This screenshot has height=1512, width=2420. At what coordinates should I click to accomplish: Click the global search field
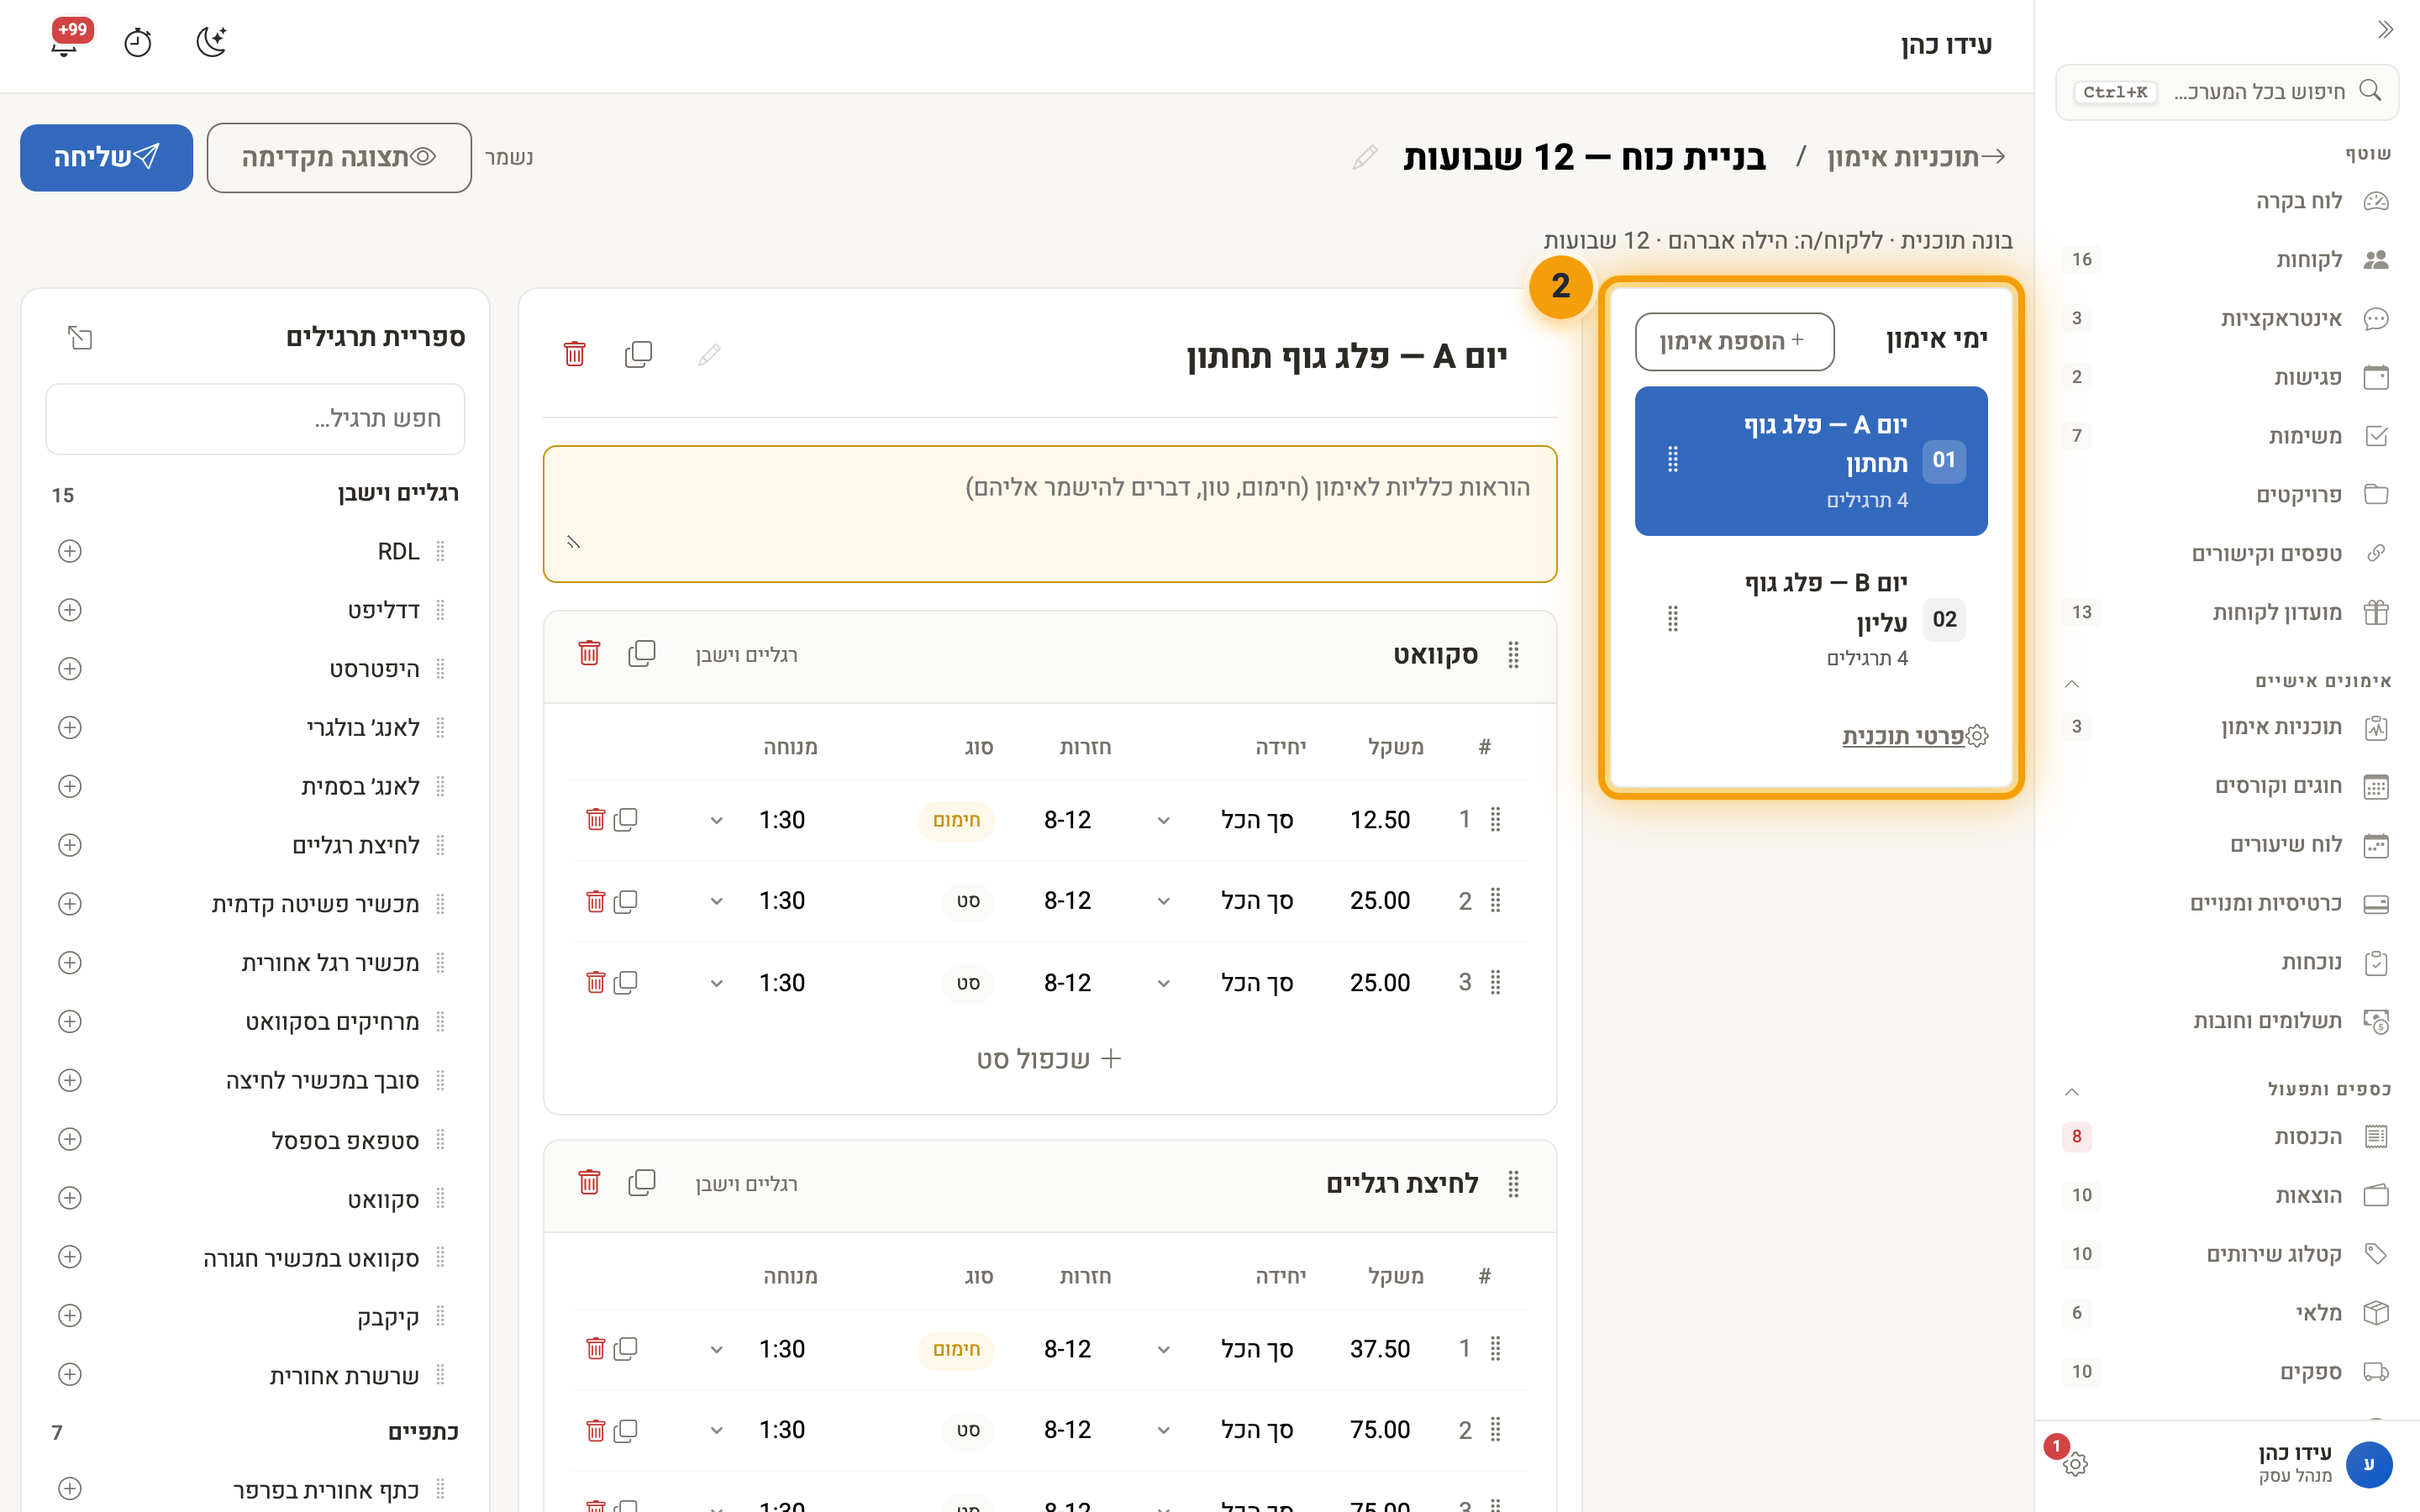pos(2228,92)
